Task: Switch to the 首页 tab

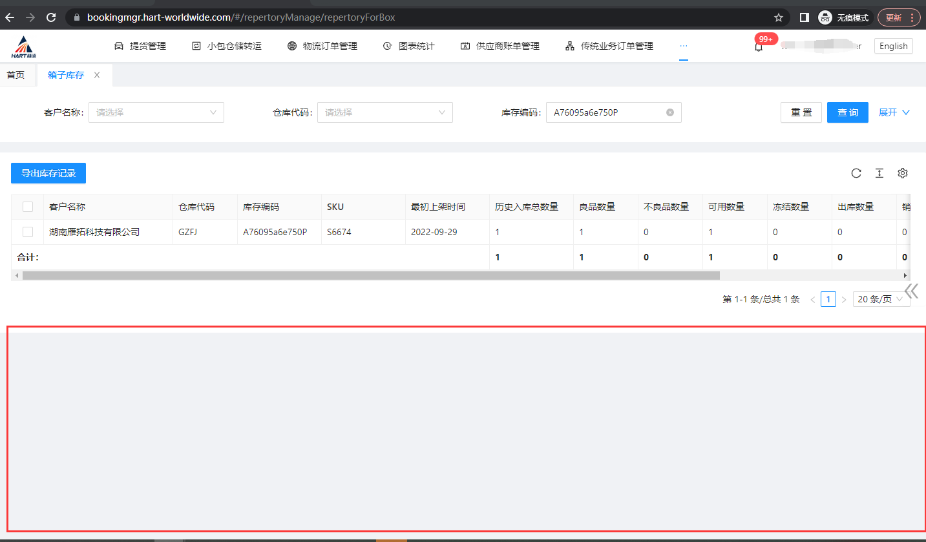Action: [16, 75]
